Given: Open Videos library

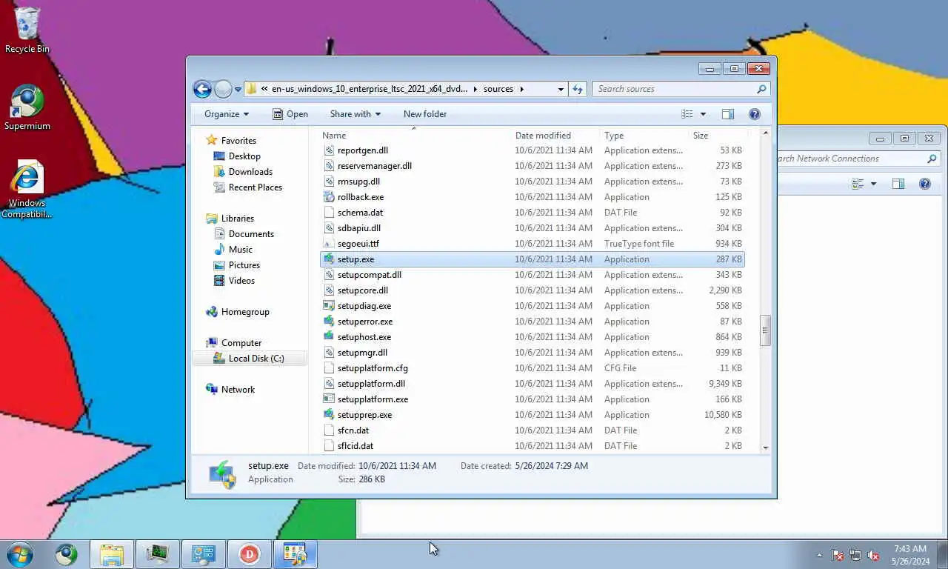Looking at the screenshot, I should coord(241,281).
